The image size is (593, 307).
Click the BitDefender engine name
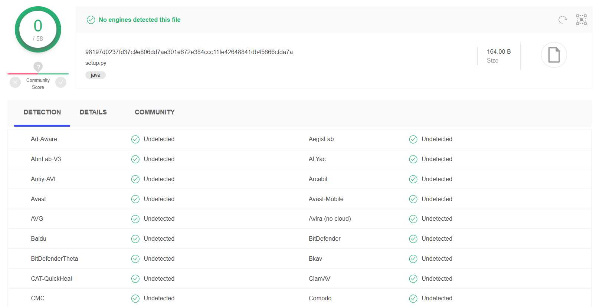324,239
